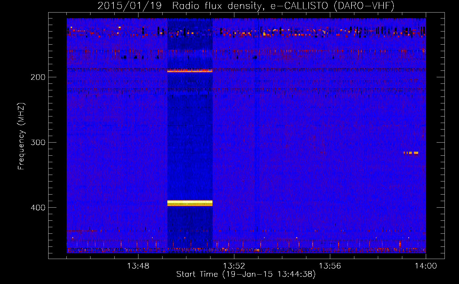The height and width of the screenshot is (284, 459).
Task: Click the 300 frequency tick label
Action: point(38,142)
